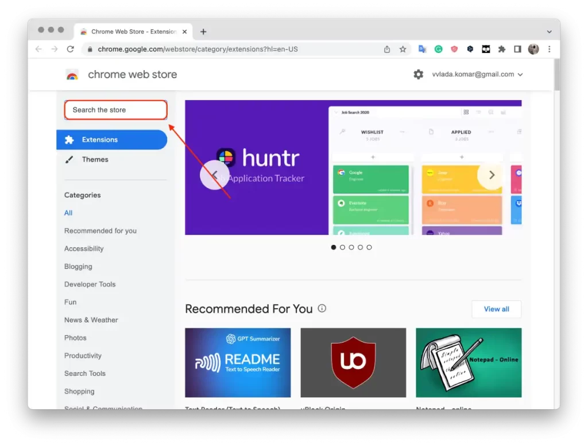Select the second carousel dot
This screenshot has height=446, width=588.
(x=342, y=247)
